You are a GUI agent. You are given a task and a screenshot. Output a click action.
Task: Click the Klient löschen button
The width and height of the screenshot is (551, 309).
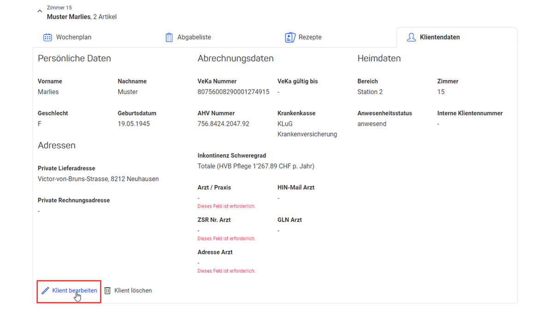(x=128, y=291)
